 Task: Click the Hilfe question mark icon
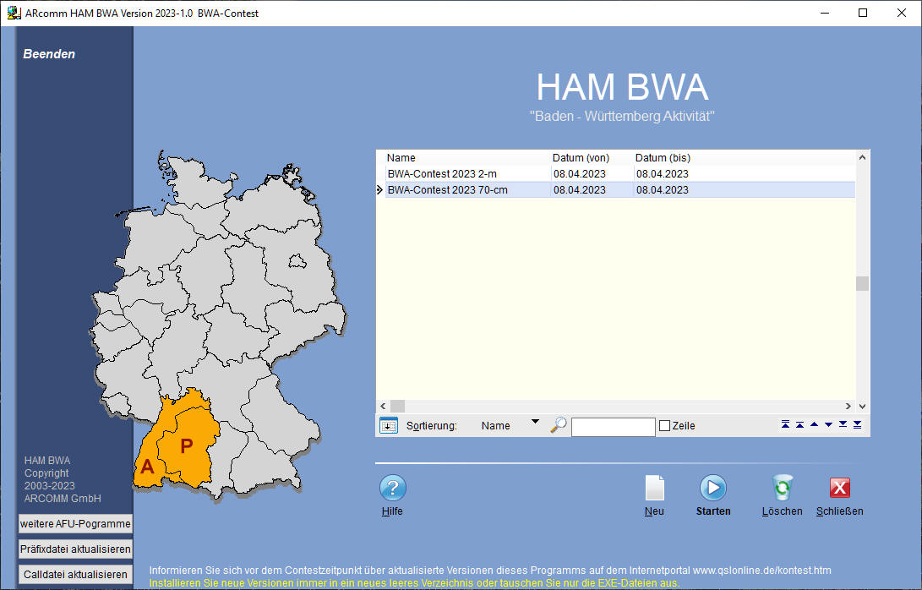click(393, 488)
